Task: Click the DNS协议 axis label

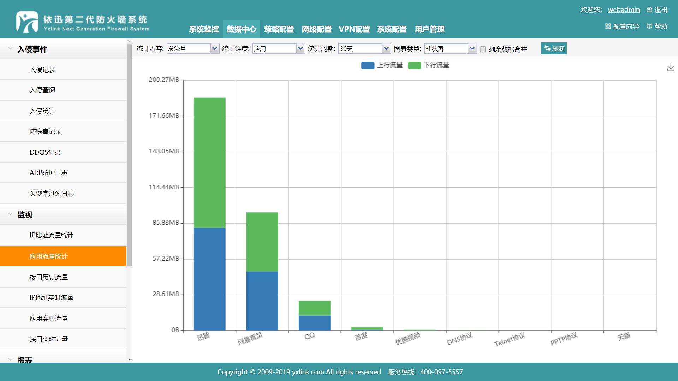Action: tap(460, 339)
